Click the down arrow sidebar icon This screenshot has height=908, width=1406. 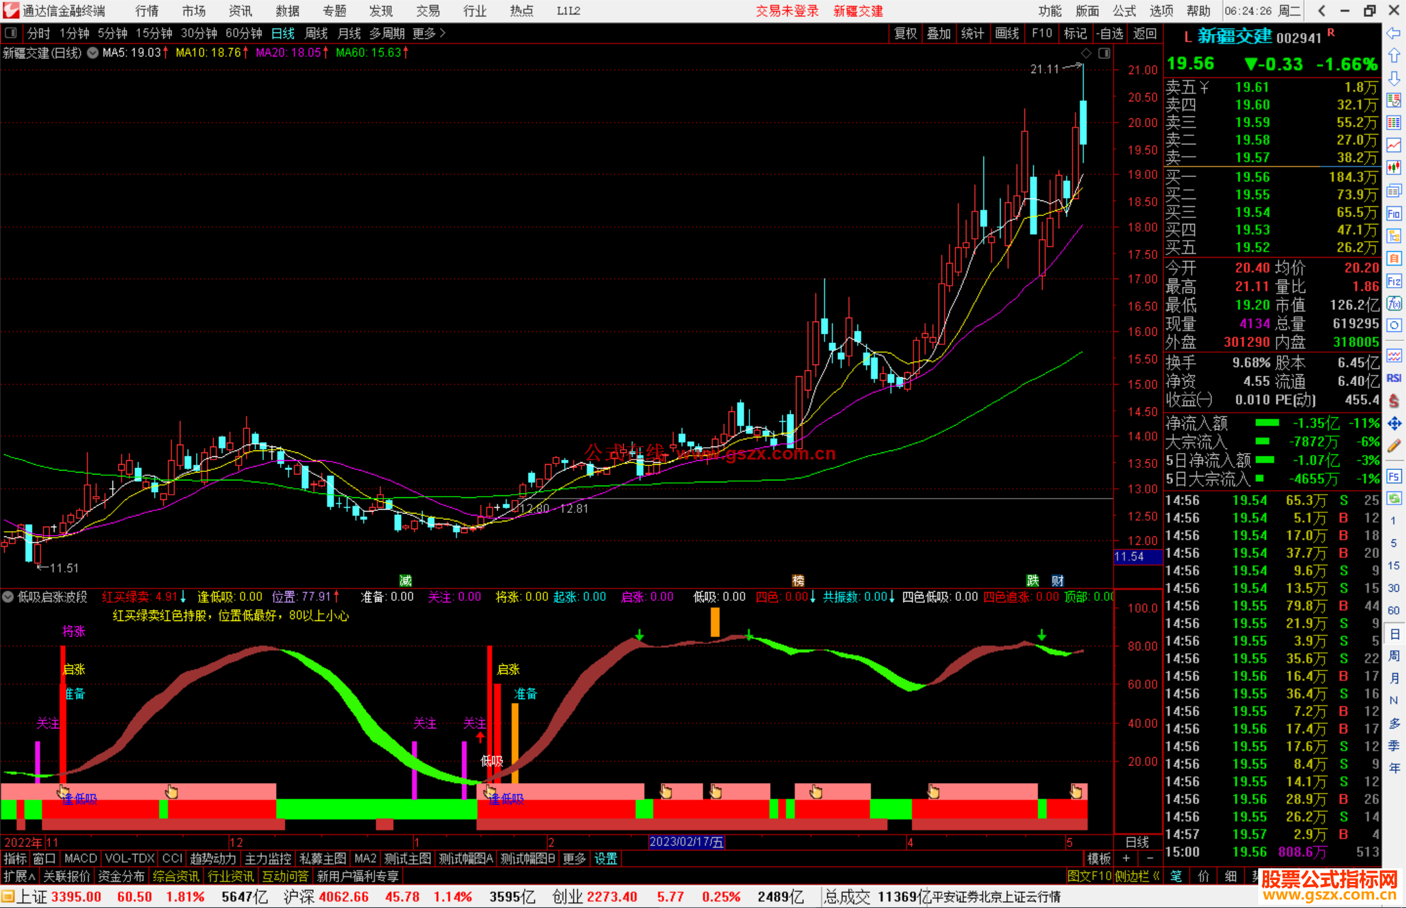tap(1394, 78)
